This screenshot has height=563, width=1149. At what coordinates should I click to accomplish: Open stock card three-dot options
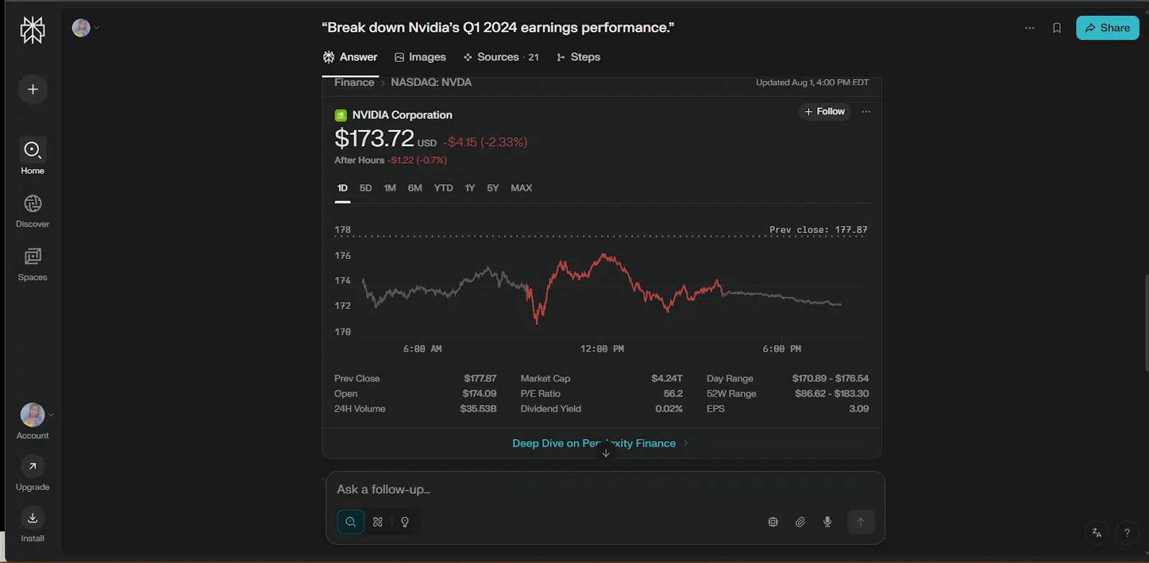pyautogui.click(x=866, y=112)
